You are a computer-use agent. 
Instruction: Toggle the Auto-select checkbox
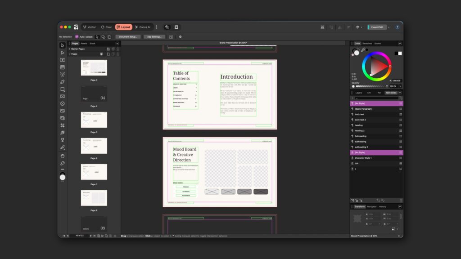click(77, 37)
